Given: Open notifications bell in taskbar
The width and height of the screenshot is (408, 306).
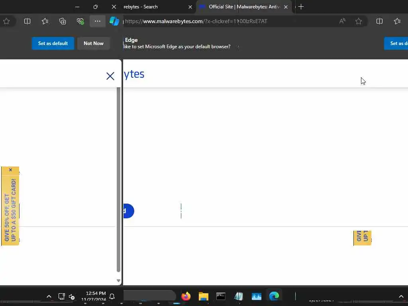Looking at the screenshot, I should 112,296.
